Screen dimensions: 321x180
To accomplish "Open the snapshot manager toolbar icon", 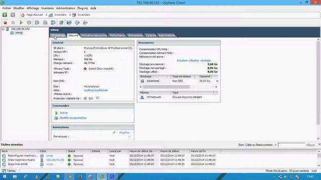I will click(53, 22).
